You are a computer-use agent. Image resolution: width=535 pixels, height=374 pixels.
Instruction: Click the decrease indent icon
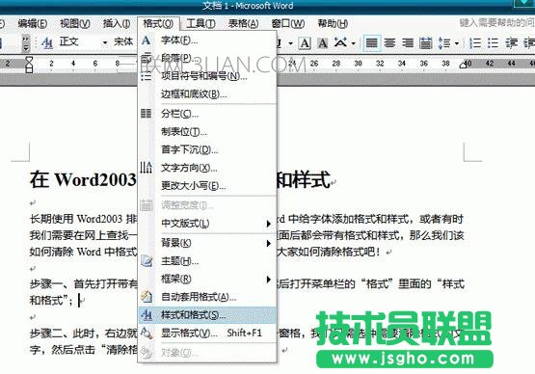[511, 43]
